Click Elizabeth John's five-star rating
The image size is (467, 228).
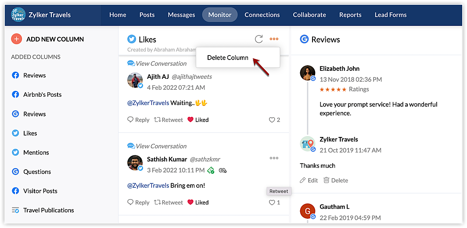point(333,89)
